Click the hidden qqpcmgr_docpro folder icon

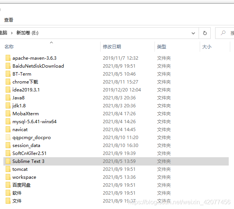pyautogui.click(x=8, y=137)
